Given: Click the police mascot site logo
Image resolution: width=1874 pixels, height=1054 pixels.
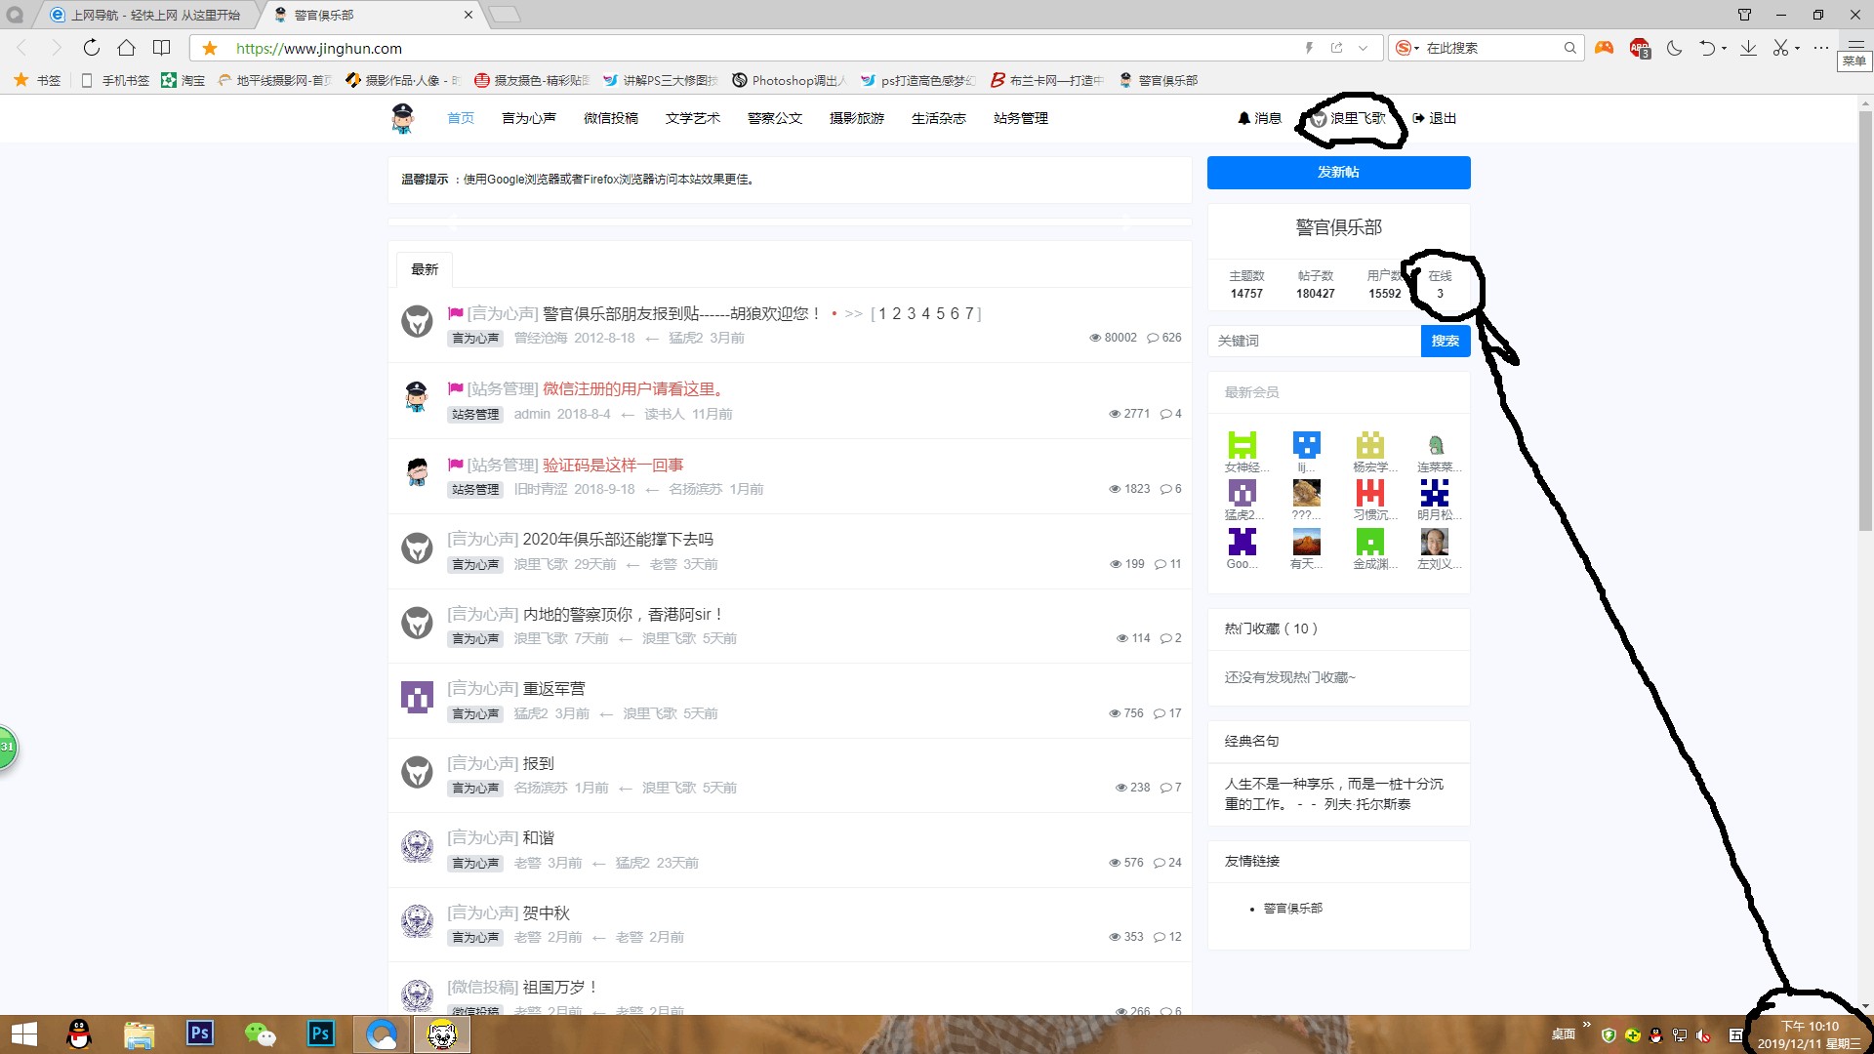Looking at the screenshot, I should pyautogui.click(x=402, y=118).
